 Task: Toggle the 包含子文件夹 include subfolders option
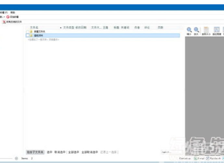35,152
